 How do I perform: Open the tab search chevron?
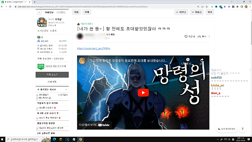pos(232,2)
